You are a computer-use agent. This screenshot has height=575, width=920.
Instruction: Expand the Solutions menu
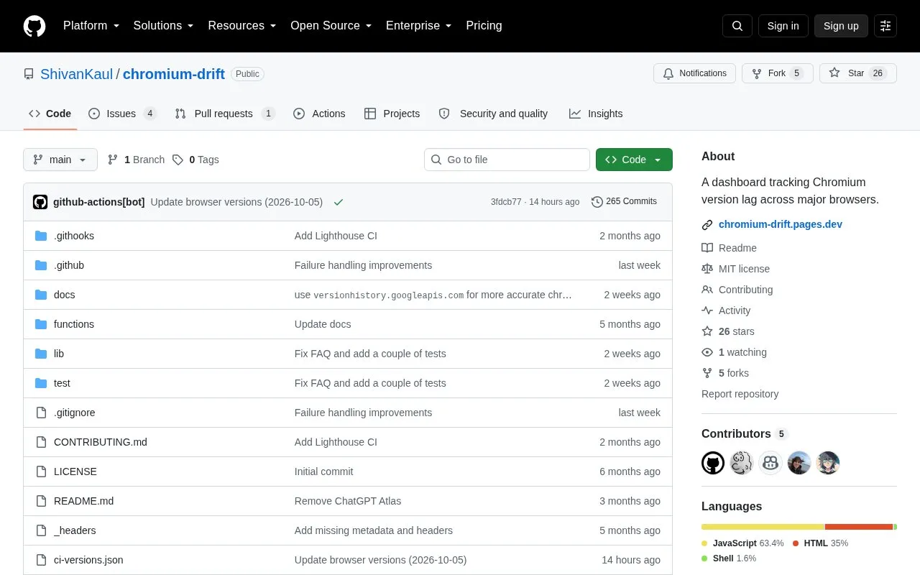coord(163,26)
